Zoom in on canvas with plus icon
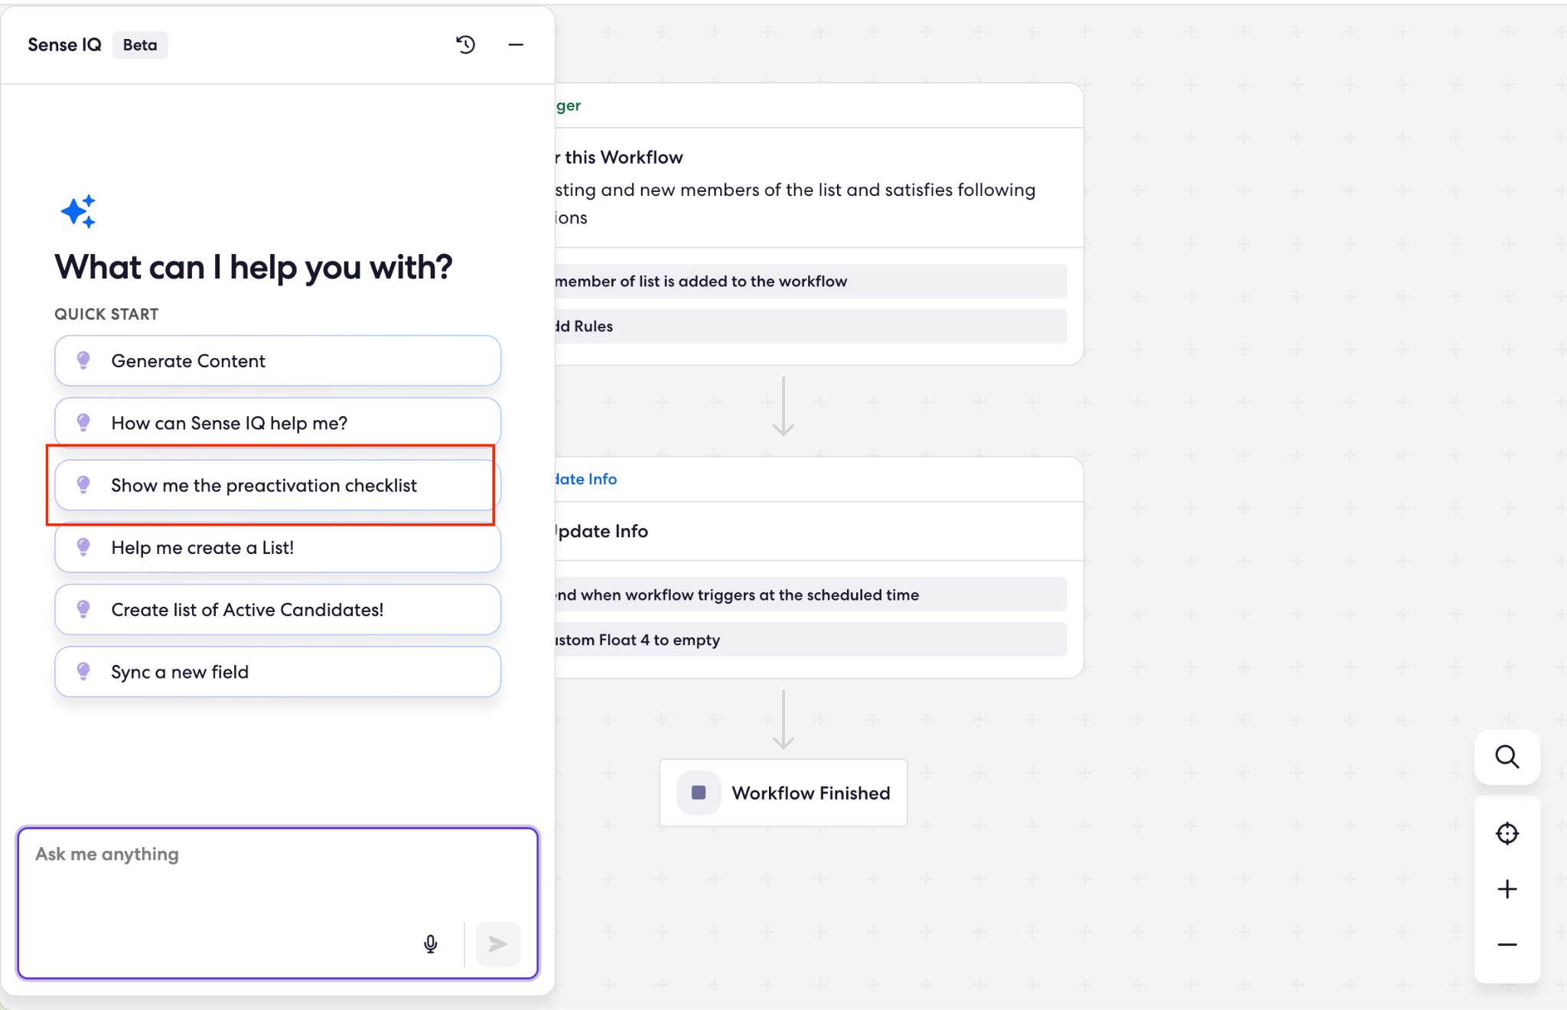1567x1010 pixels. [1507, 889]
